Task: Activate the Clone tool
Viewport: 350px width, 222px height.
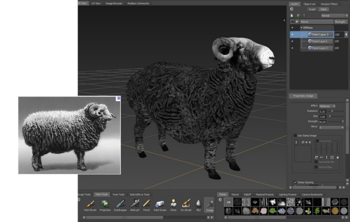Action: pos(173,205)
